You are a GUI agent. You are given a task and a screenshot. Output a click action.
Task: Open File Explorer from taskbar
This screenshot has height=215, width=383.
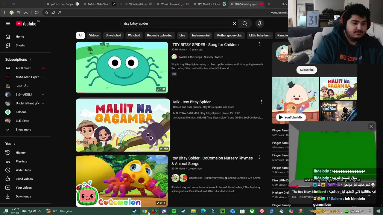(193, 211)
